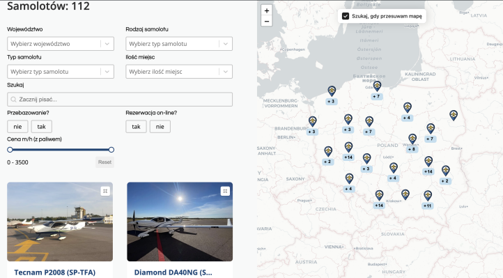Zoom out the map with minus button
Viewport: 503px width, 278px height.
tap(267, 21)
